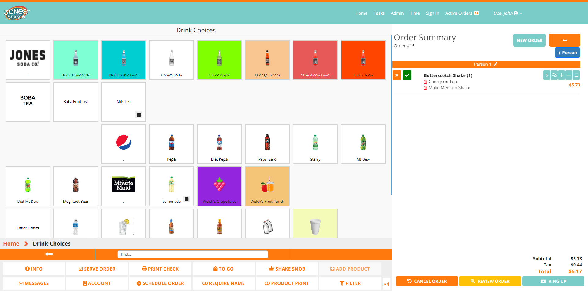Add a person to the order
The height and width of the screenshot is (291, 588).
[x=567, y=53]
